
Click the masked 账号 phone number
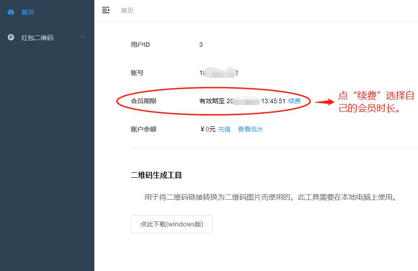[218, 72]
